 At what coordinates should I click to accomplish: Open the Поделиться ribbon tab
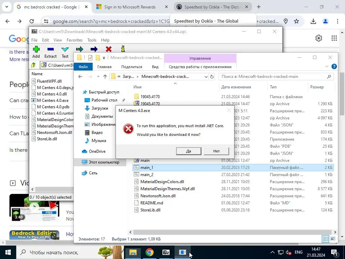tap(132, 67)
